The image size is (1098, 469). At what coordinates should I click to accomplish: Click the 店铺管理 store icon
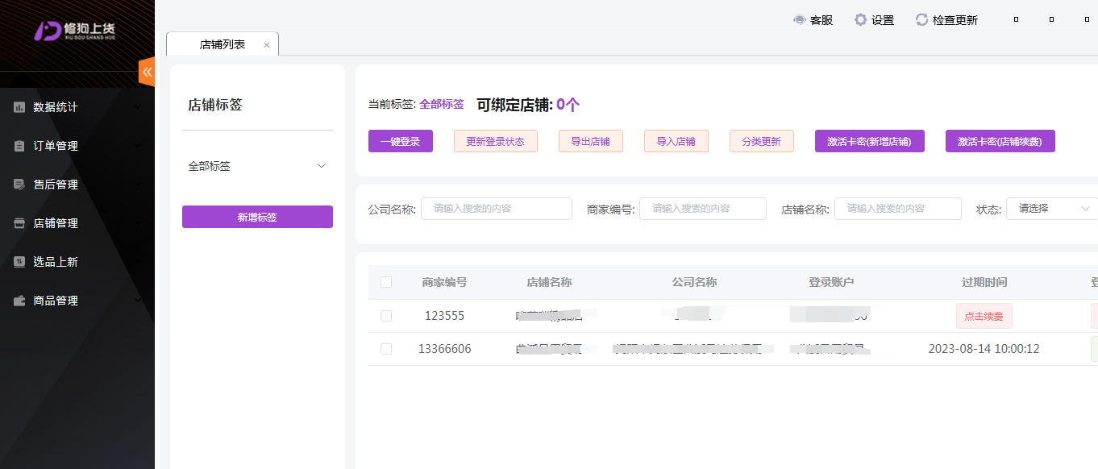(x=19, y=223)
